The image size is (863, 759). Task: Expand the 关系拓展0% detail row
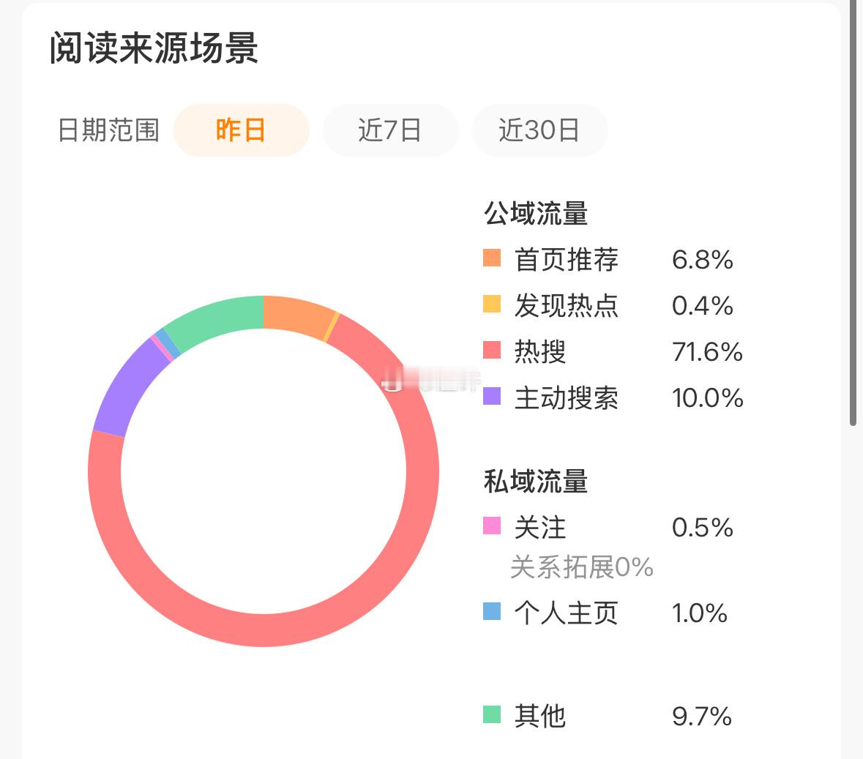pyautogui.click(x=582, y=567)
